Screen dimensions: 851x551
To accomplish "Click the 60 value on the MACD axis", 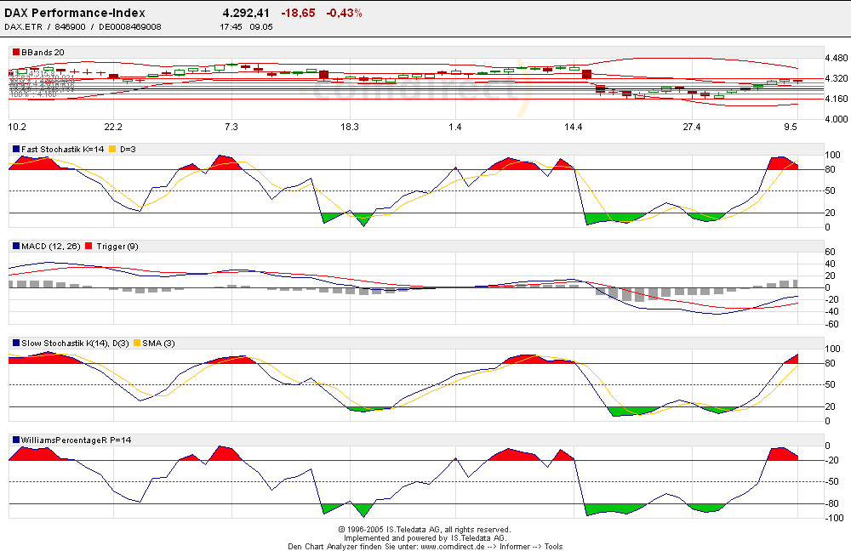I will pos(830,252).
